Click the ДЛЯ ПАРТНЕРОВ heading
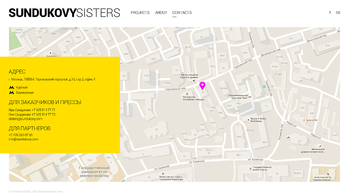Viewport: 349px width, 196px height. [x=30, y=128]
